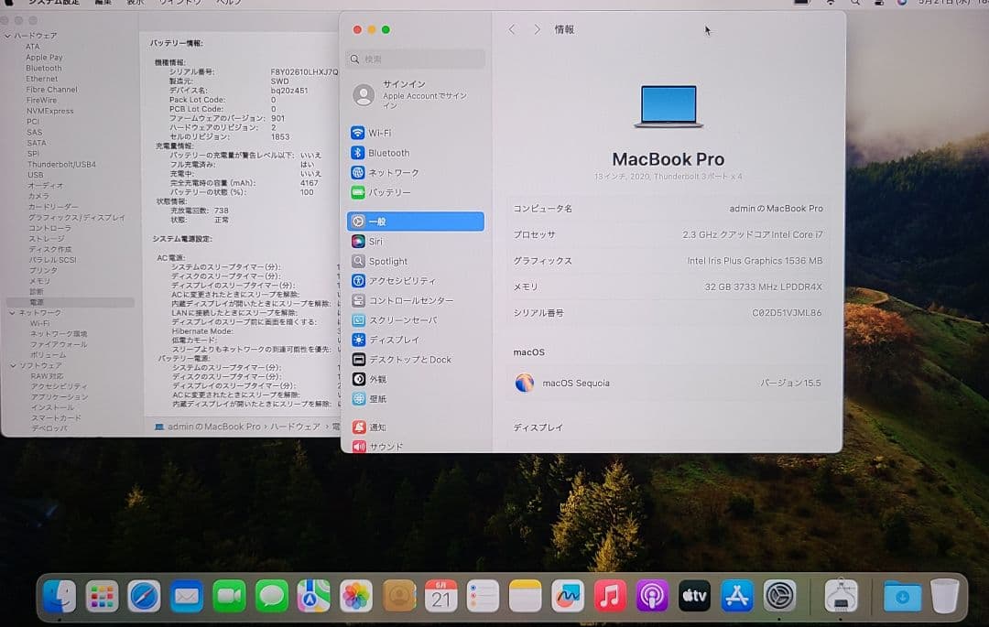Click サインイン Apple Account row
Screen dimensions: 989x627
pyautogui.click(x=416, y=95)
